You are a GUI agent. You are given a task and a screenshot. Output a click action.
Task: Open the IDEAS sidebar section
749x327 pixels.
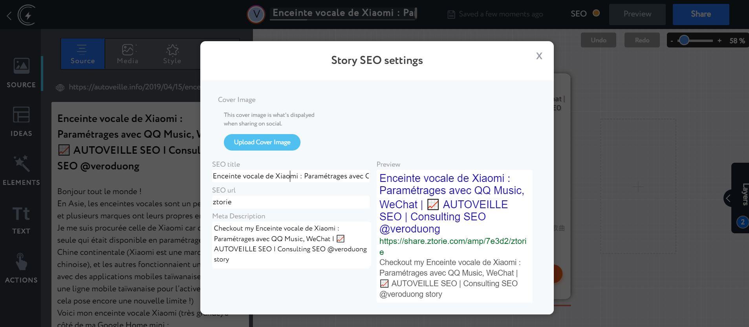[x=21, y=122]
